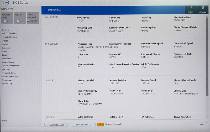Click Processor L3 Cache 16384 kB
This screenshot has width=210, height=132.
[x=178, y=57]
